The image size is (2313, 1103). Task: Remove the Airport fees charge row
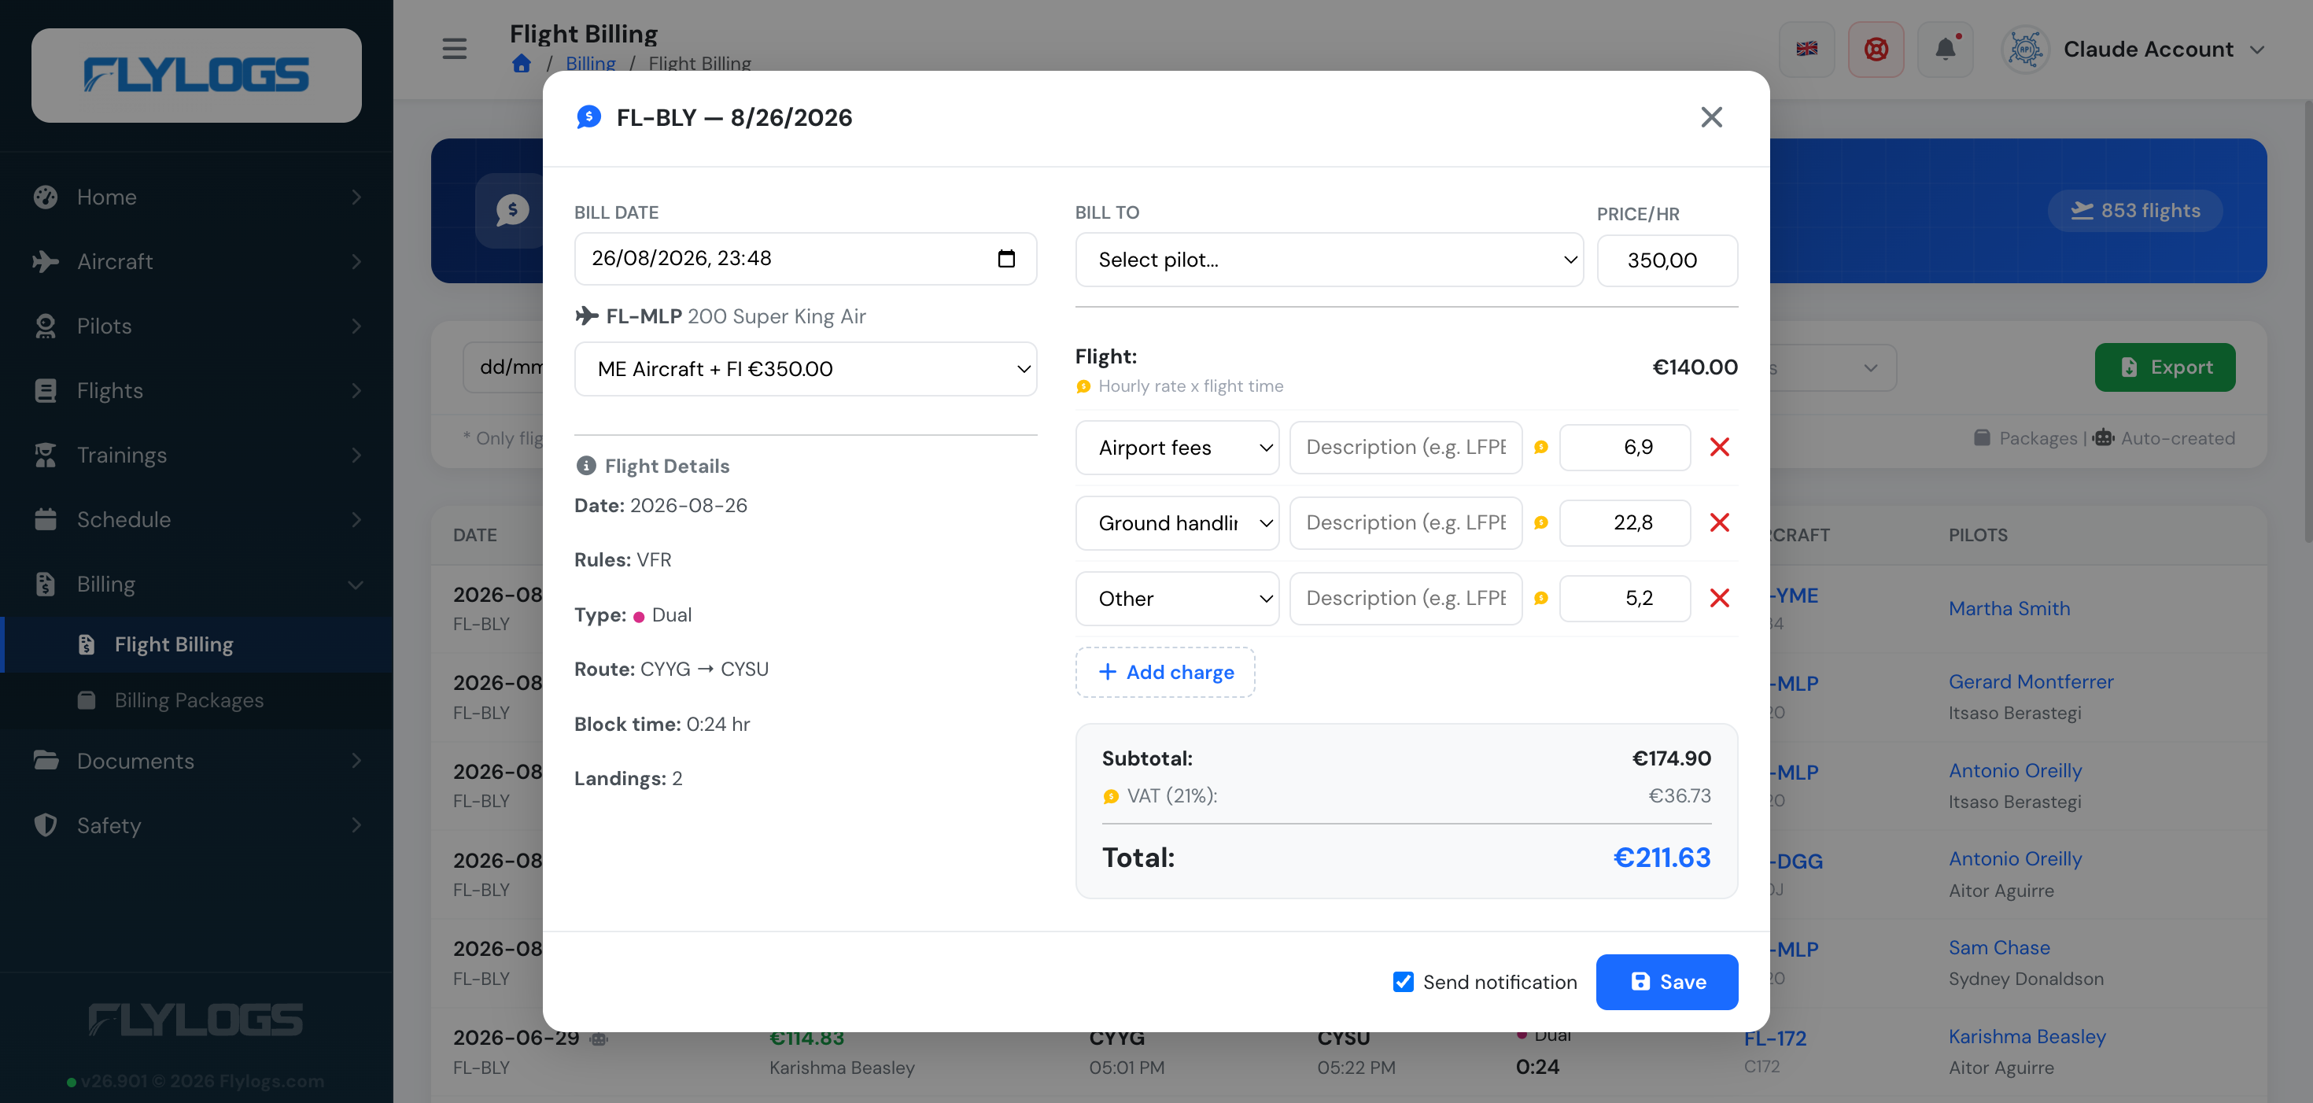coord(1718,448)
